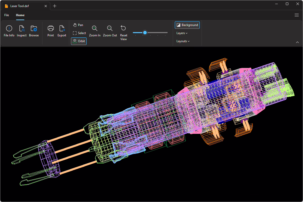303x202 pixels.
Task: Enable Orbit navigation mode
Action: tap(79, 41)
